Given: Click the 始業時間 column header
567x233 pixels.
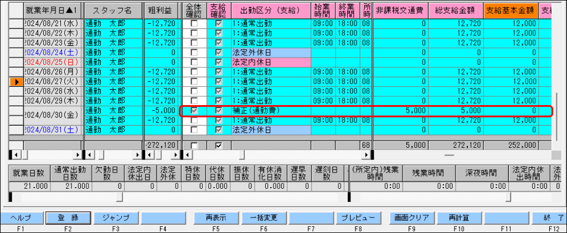Looking at the screenshot, I should (x=323, y=11).
